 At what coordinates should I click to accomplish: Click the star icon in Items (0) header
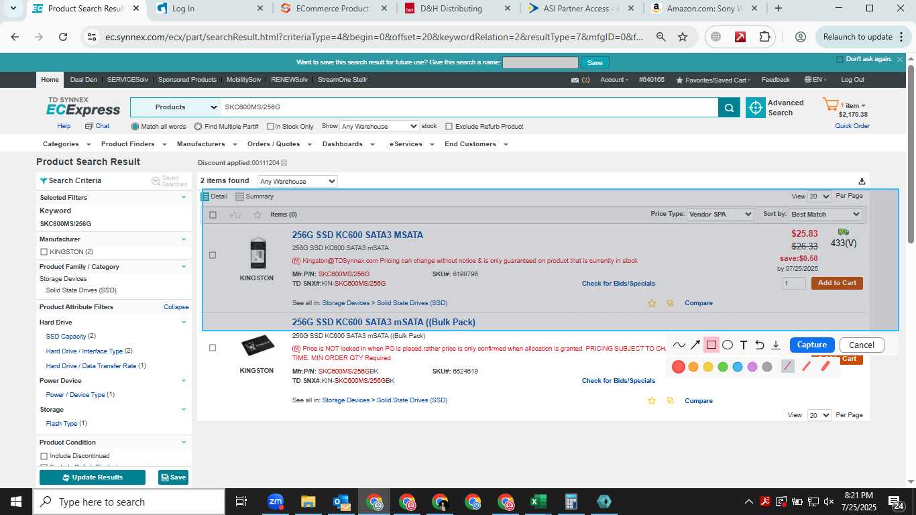(257, 215)
